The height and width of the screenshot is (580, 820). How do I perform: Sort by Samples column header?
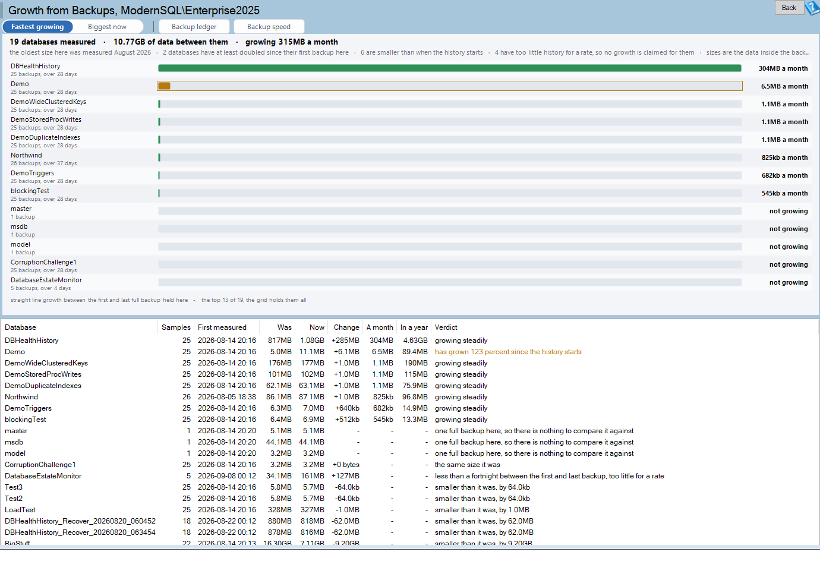[176, 327]
